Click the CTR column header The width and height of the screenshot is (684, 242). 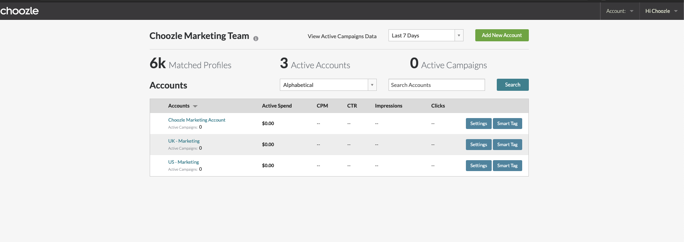(x=352, y=106)
